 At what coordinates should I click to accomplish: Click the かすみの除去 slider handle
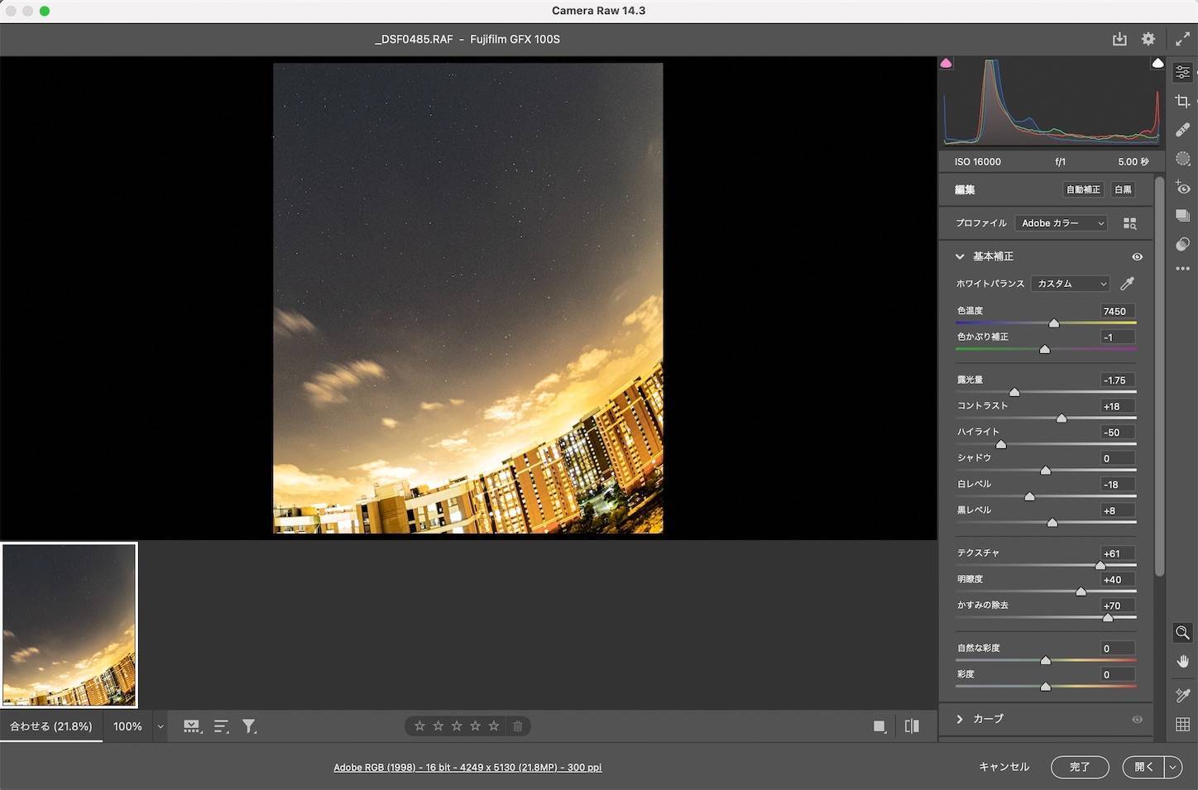[1108, 617]
